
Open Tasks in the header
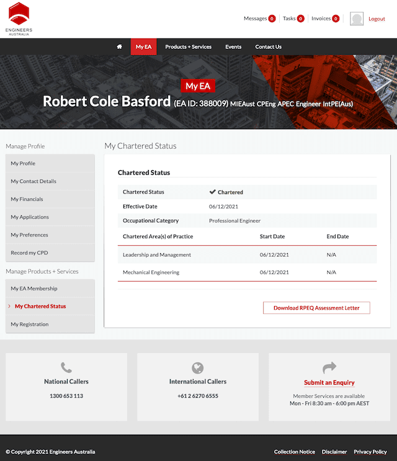(x=289, y=19)
